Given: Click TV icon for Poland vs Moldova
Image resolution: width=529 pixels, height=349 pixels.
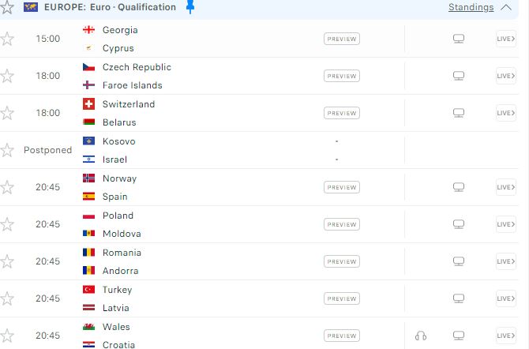Looking at the screenshot, I should pyautogui.click(x=459, y=224).
